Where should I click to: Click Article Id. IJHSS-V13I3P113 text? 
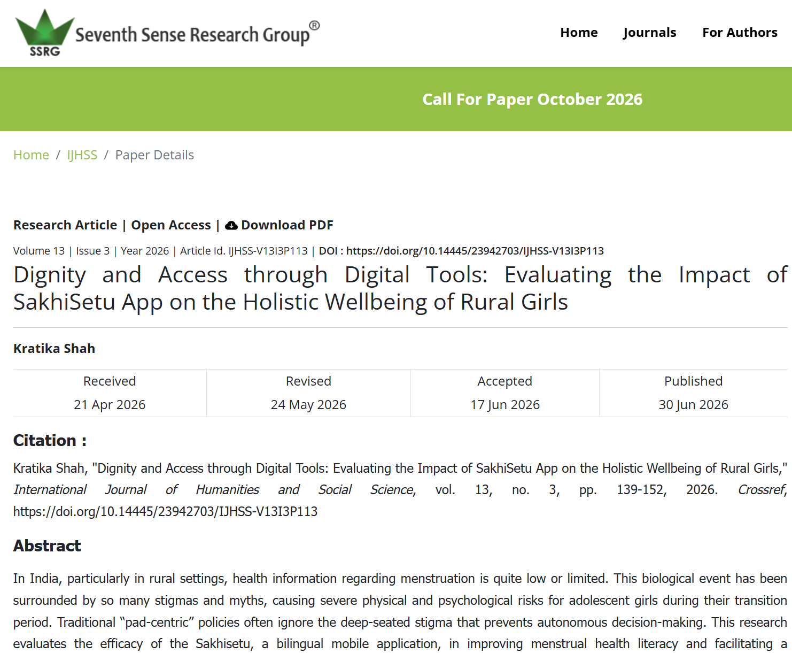click(x=244, y=251)
